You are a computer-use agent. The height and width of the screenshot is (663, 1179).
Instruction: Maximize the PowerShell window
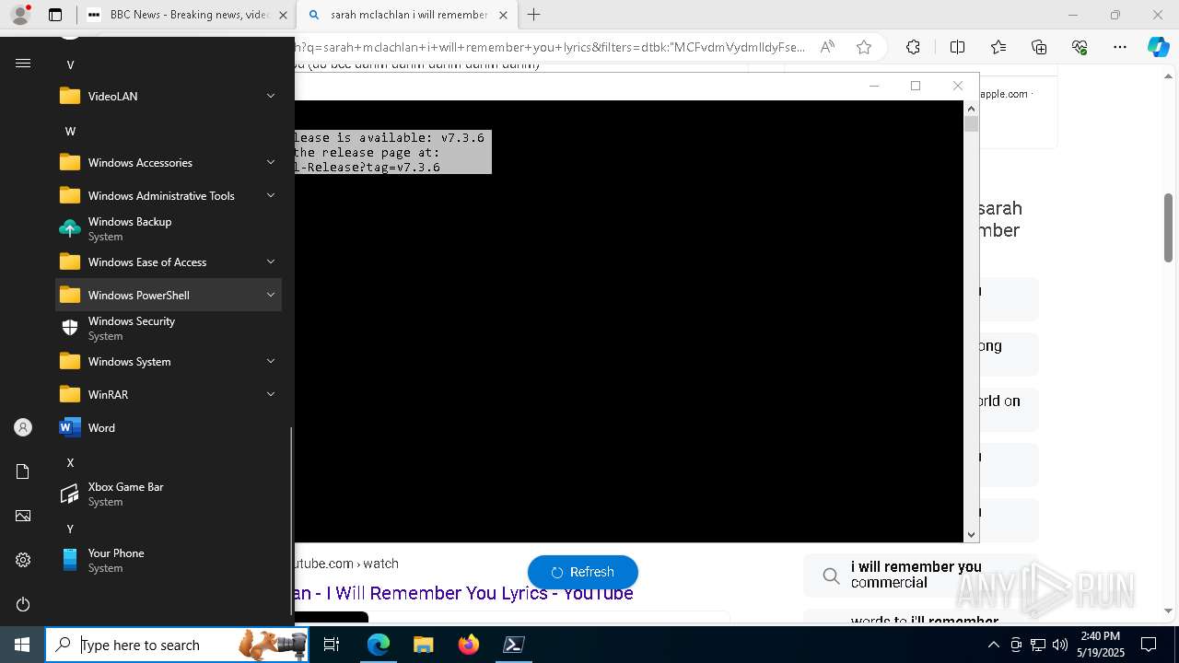click(916, 86)
